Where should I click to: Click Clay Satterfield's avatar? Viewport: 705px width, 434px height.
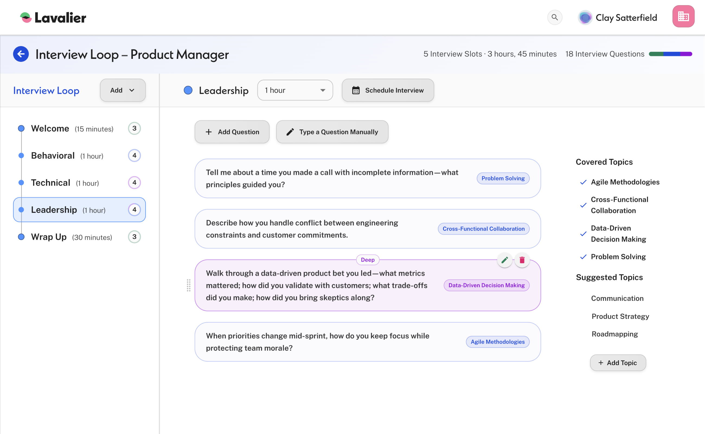(x=585, y=18)
